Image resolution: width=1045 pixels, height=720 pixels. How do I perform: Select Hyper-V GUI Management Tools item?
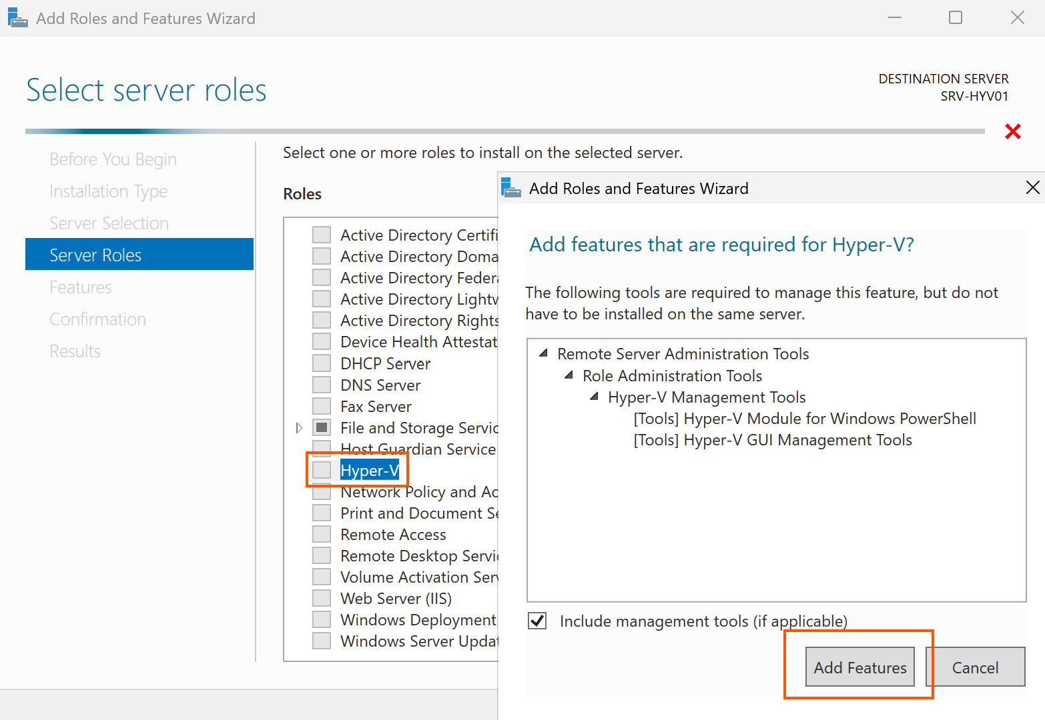(x=772, y=440)
